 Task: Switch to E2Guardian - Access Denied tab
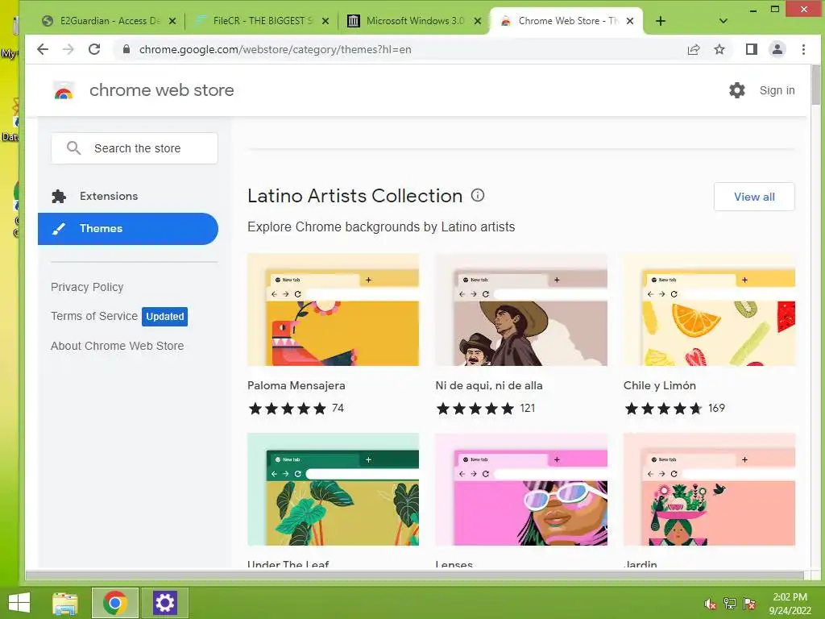tap(108, 21)
